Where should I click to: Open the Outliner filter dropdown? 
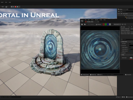coord(119,12)
